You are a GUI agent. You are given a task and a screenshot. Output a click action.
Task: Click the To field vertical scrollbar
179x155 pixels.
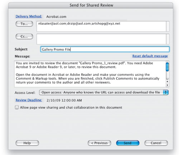[x=168, y=26]
